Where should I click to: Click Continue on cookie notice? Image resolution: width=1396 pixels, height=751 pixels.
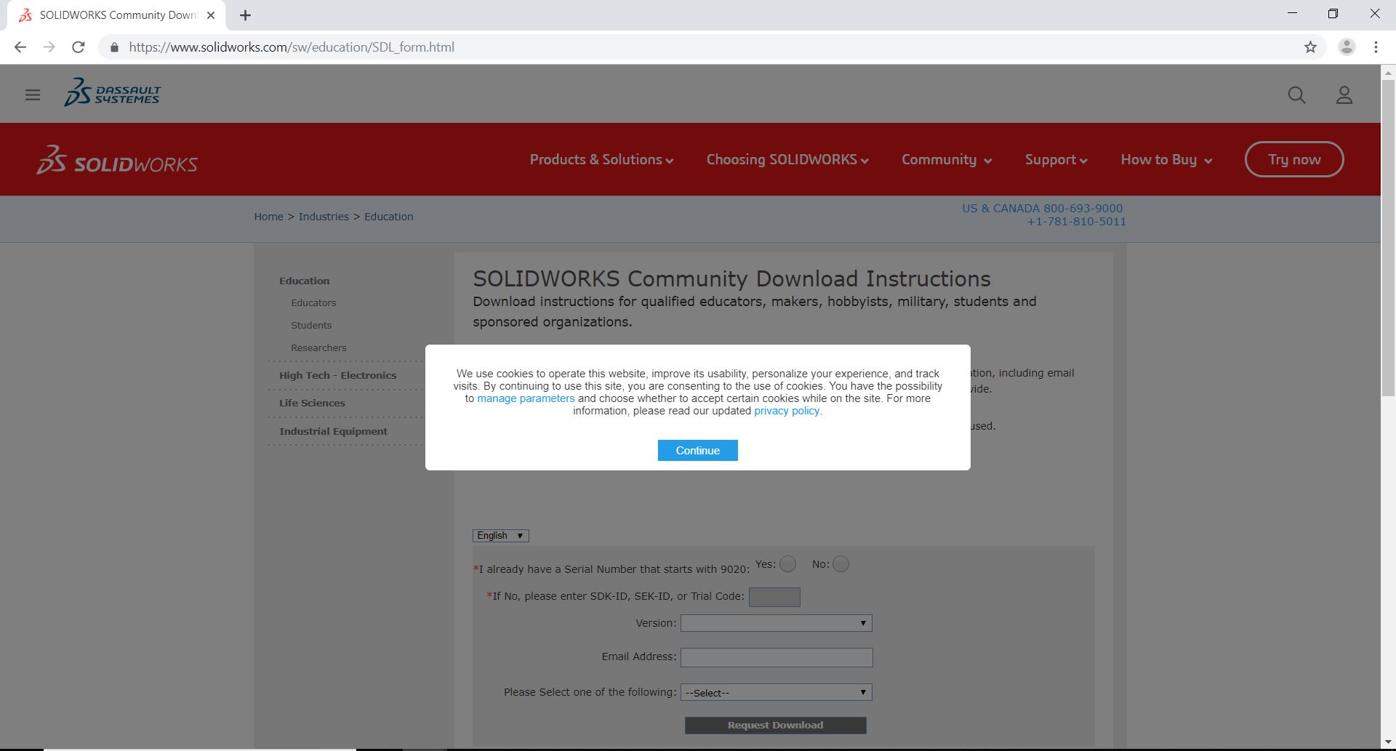click(x=697, y=451)
